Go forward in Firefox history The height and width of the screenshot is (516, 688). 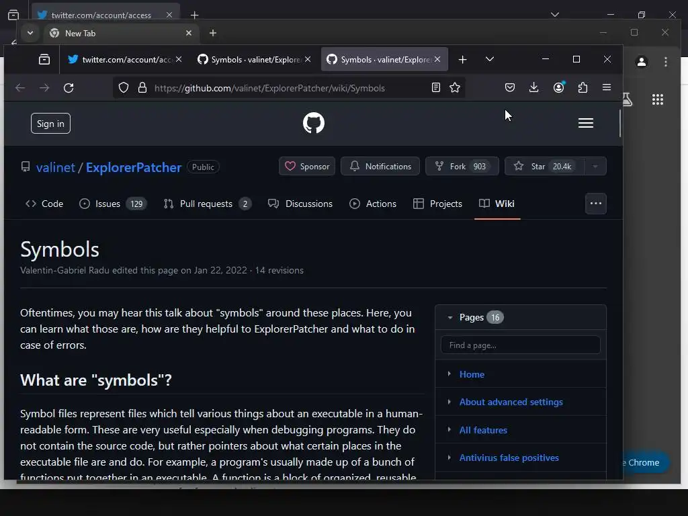tap(44, 88)
